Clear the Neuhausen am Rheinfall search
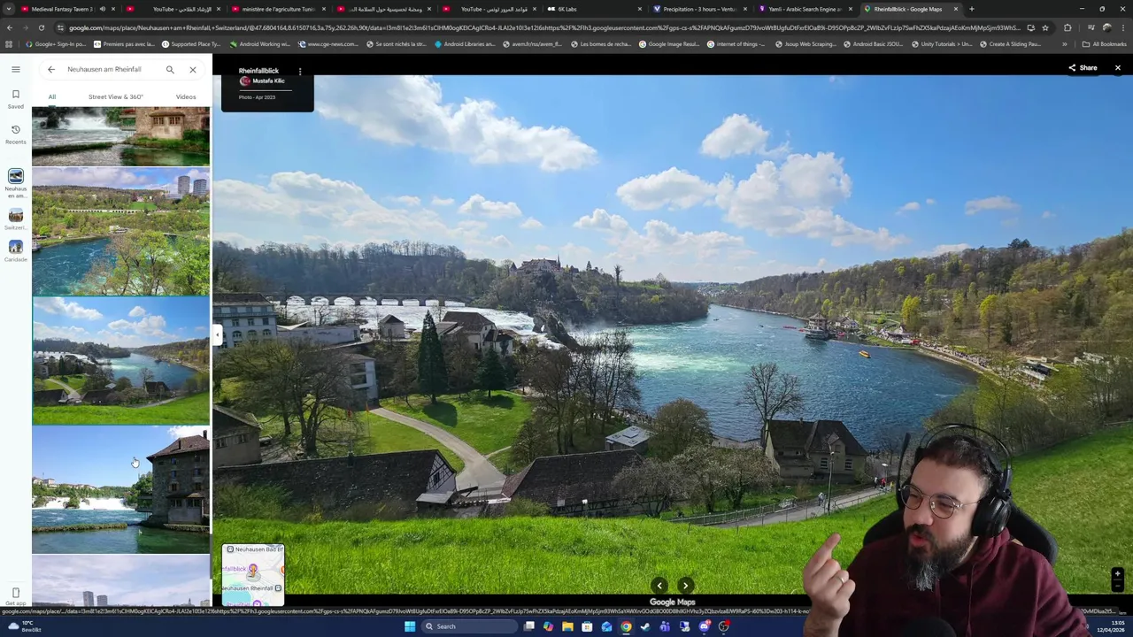The image size is (1133, 637). pos(192,69)
